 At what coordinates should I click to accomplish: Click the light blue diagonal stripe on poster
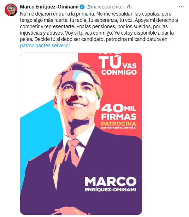coord(40,138)
